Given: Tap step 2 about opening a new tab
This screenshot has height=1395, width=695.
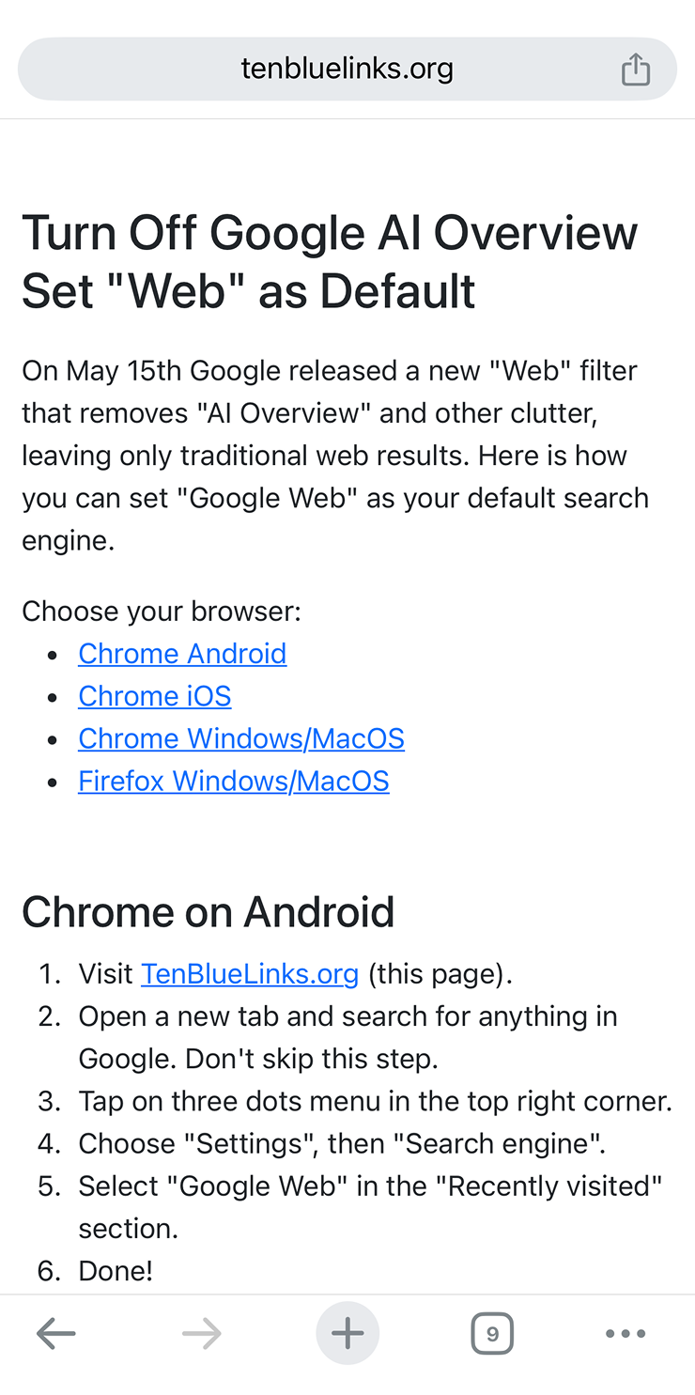Looking at the screenshot, I should point(348,1037).
